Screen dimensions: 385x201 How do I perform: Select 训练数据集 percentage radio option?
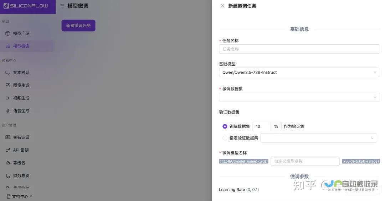point(225,126)
